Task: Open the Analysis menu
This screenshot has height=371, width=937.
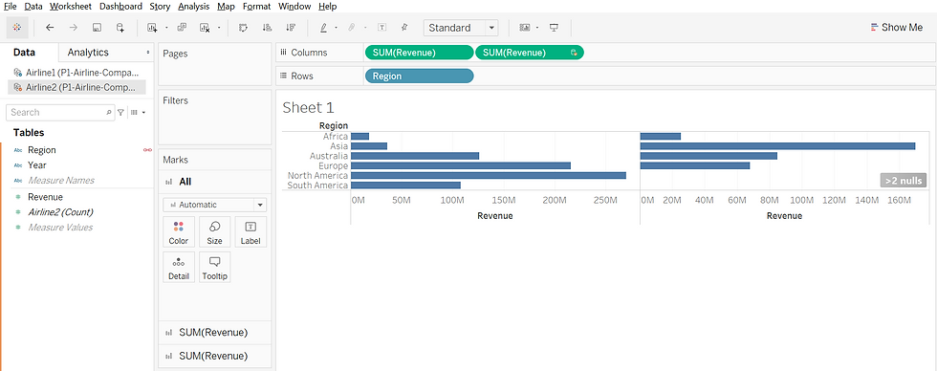Action: (x=194, y=7)
